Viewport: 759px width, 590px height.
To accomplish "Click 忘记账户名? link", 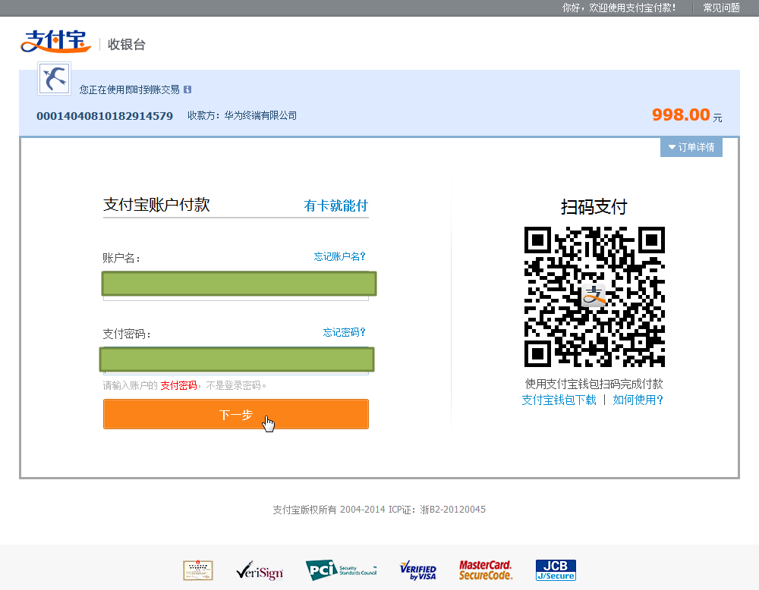I will click(x=340, y=256).
